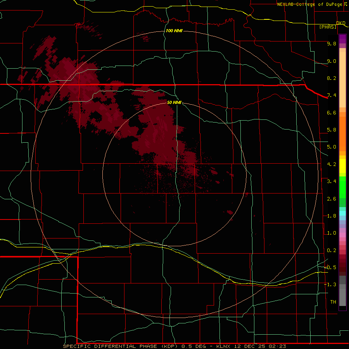The width and height of the screenshot is (349, 349).
Task: Click the -0.5 value on color scale
Action: [330, 268]
